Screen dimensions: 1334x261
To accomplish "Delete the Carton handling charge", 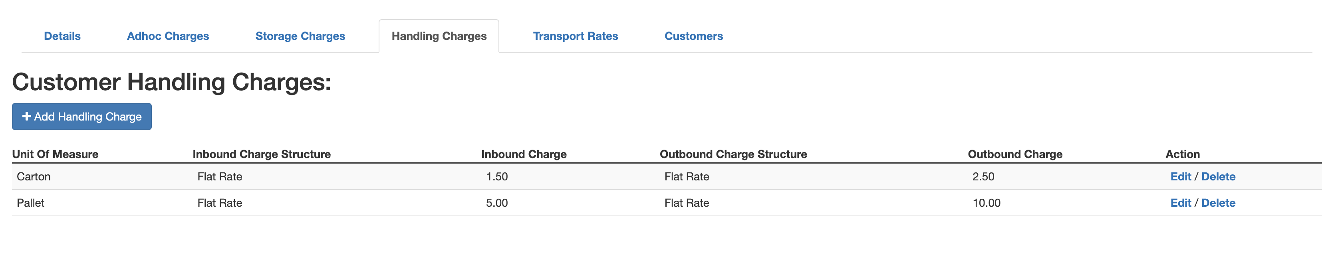I will tap(1218, 176).
